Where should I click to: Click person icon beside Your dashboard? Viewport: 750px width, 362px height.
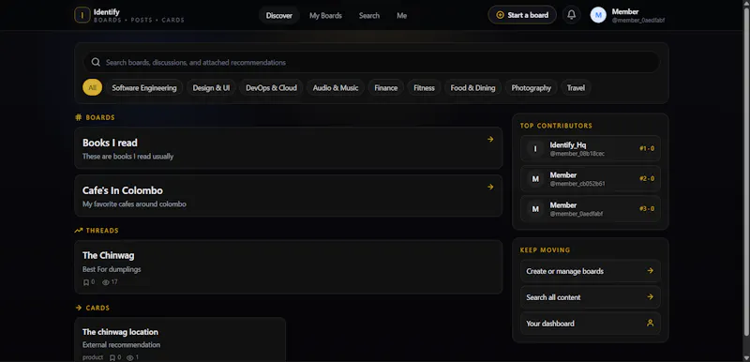click(650, 324)
